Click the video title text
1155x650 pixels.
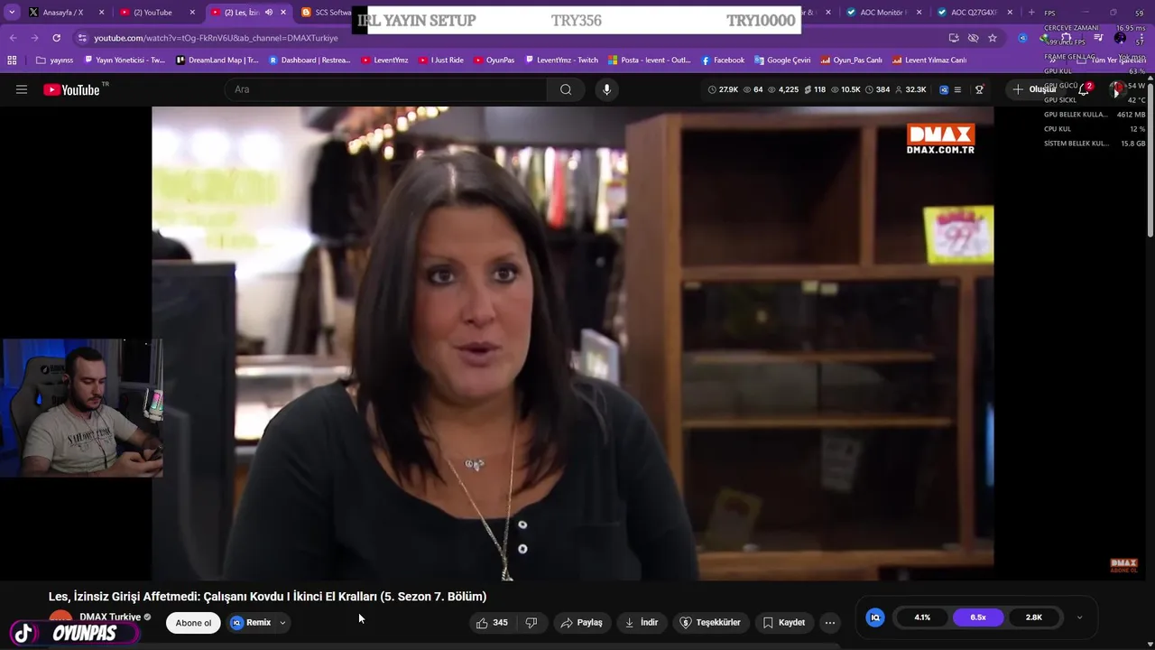pyautogui.click(x=267, y=597)
